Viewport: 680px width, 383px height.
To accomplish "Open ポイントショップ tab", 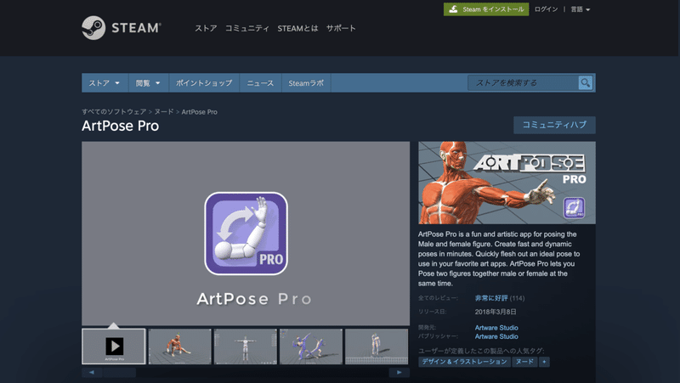I will (x=204, y=82).
